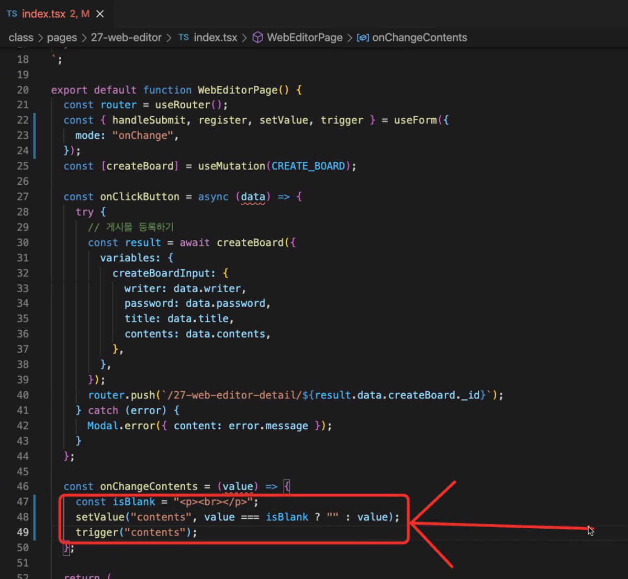
Task: Click 'data.title' on line 35
Action: (x=198, y=319)
